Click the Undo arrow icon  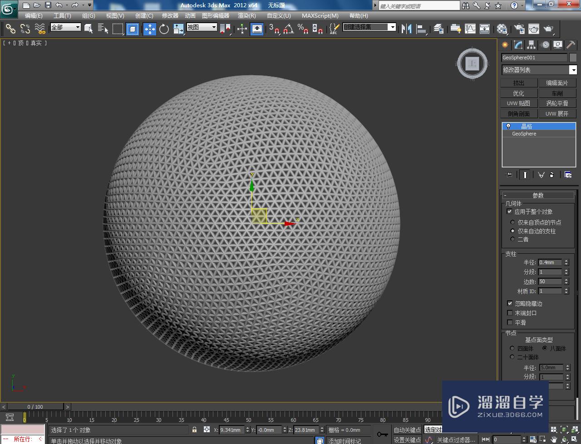(59, 5)
